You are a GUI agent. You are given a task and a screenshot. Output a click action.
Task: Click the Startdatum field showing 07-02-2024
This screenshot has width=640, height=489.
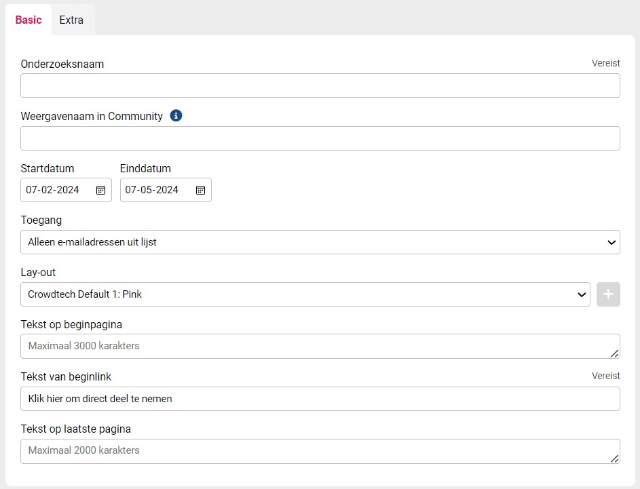pos(66,190)
